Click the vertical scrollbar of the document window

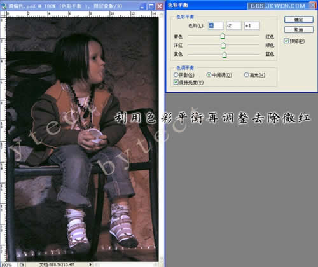click(x=162, y=137)
